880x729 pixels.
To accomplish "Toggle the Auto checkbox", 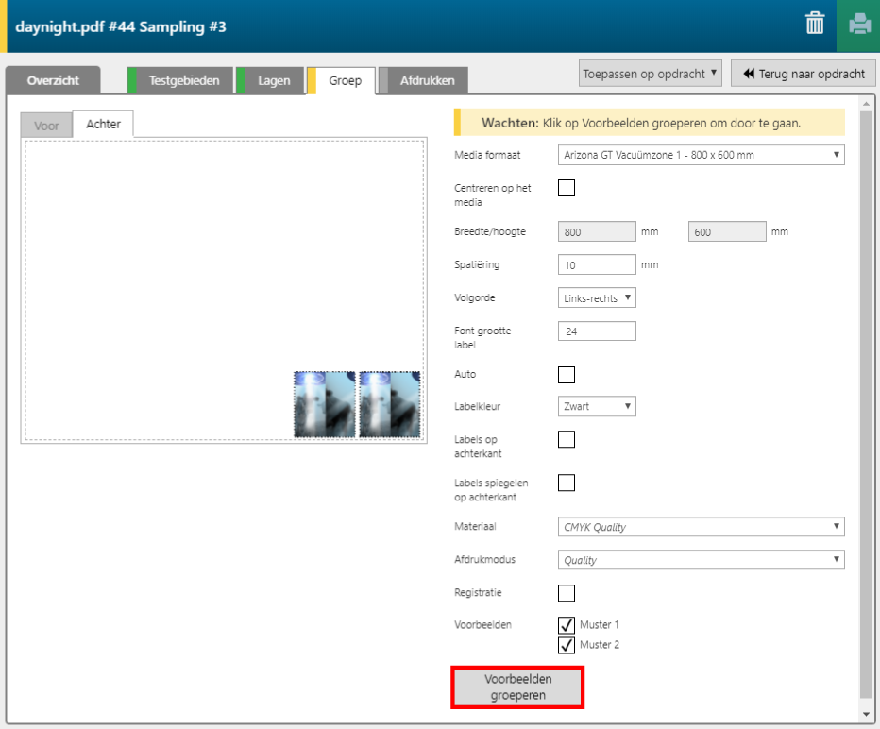I will (x=567, y=375).
